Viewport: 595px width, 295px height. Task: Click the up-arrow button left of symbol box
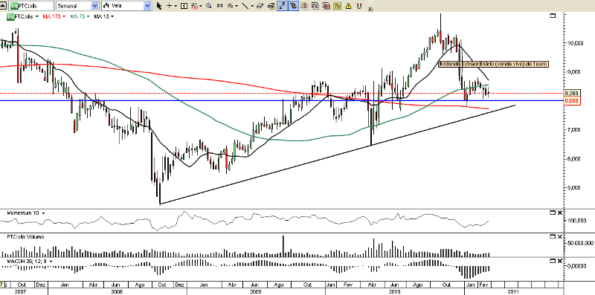tap(4, 6)
